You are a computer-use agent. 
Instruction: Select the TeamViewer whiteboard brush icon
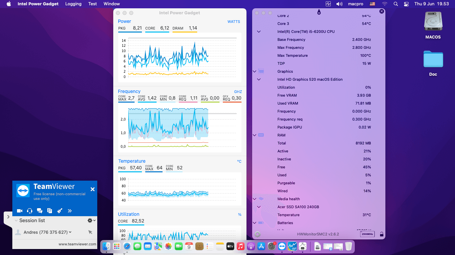[x=60, y=211]
